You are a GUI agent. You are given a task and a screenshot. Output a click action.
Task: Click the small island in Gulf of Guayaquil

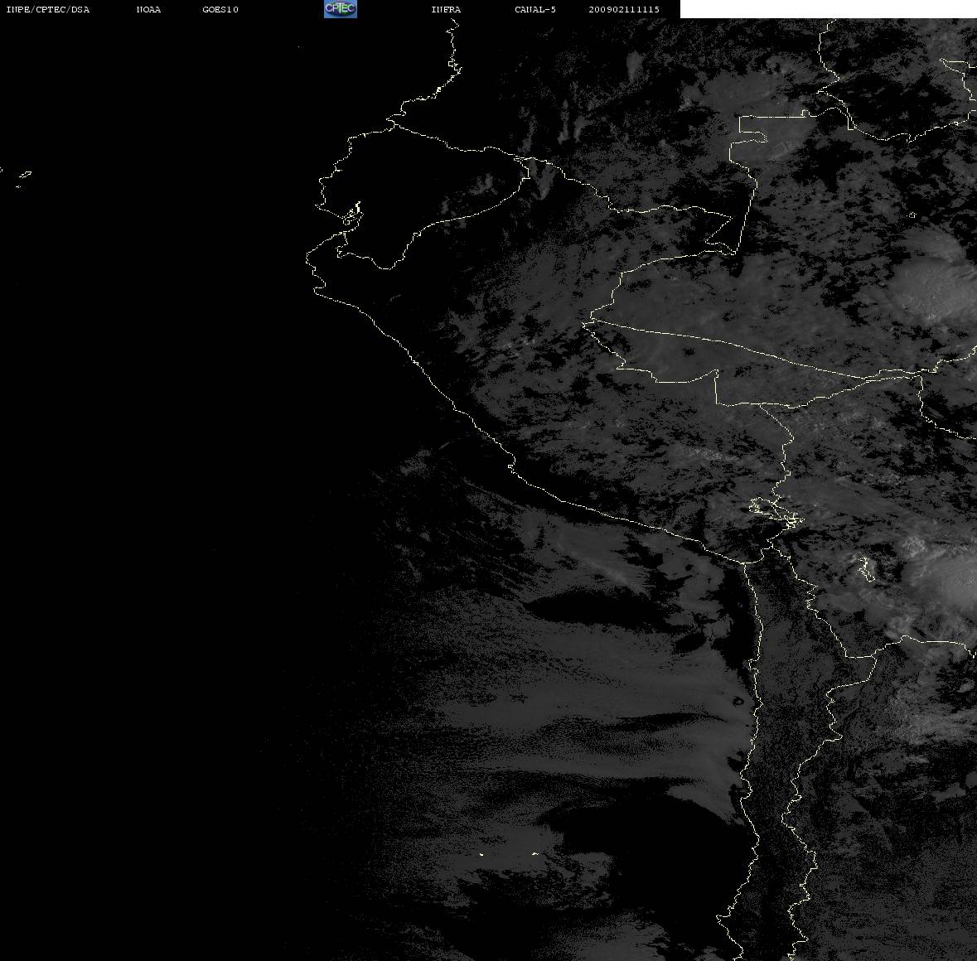point(353,214)
